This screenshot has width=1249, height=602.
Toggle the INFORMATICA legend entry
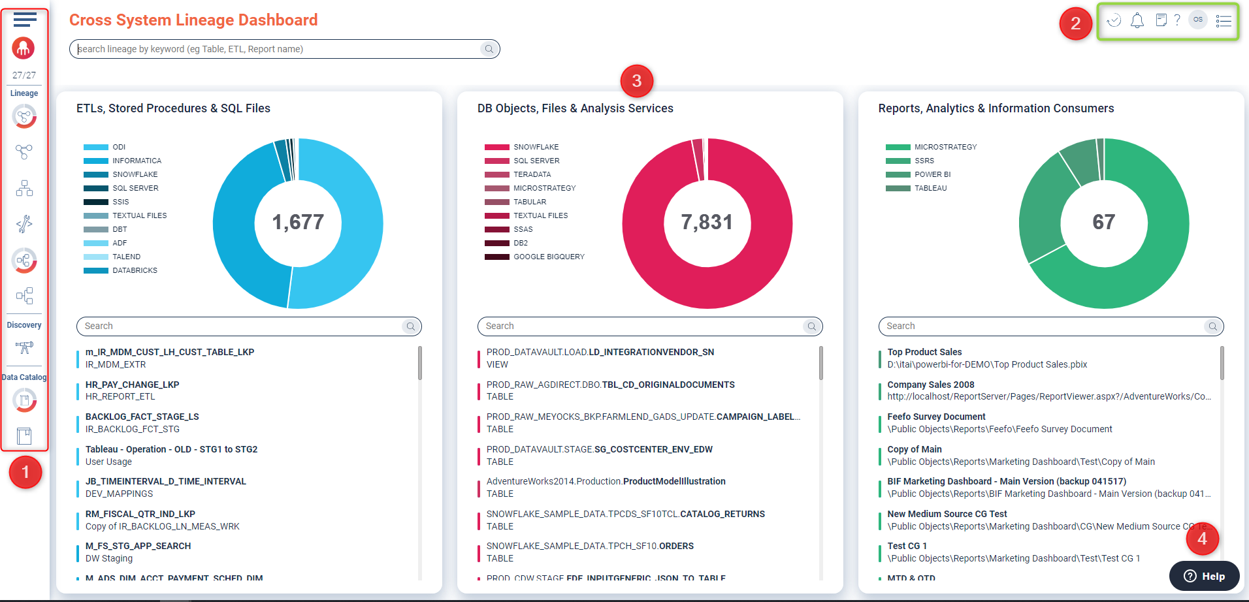(x=136, y=161)
